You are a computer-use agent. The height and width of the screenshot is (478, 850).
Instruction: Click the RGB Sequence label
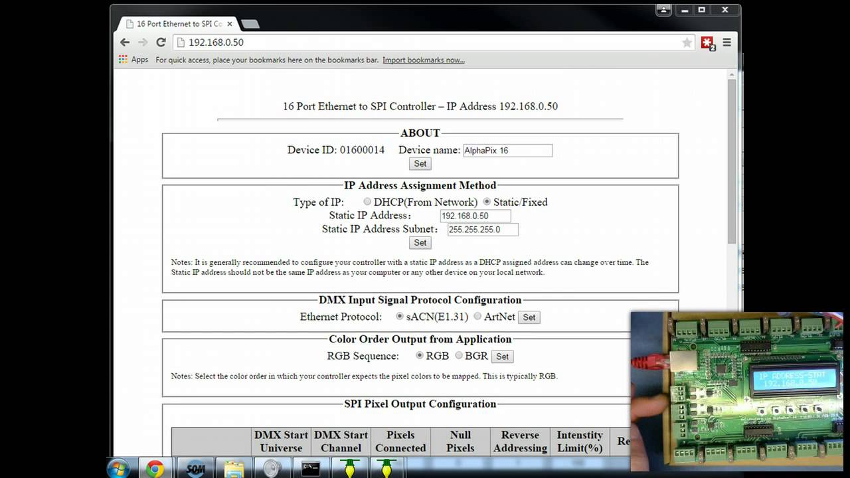click(x=363, y=356)
